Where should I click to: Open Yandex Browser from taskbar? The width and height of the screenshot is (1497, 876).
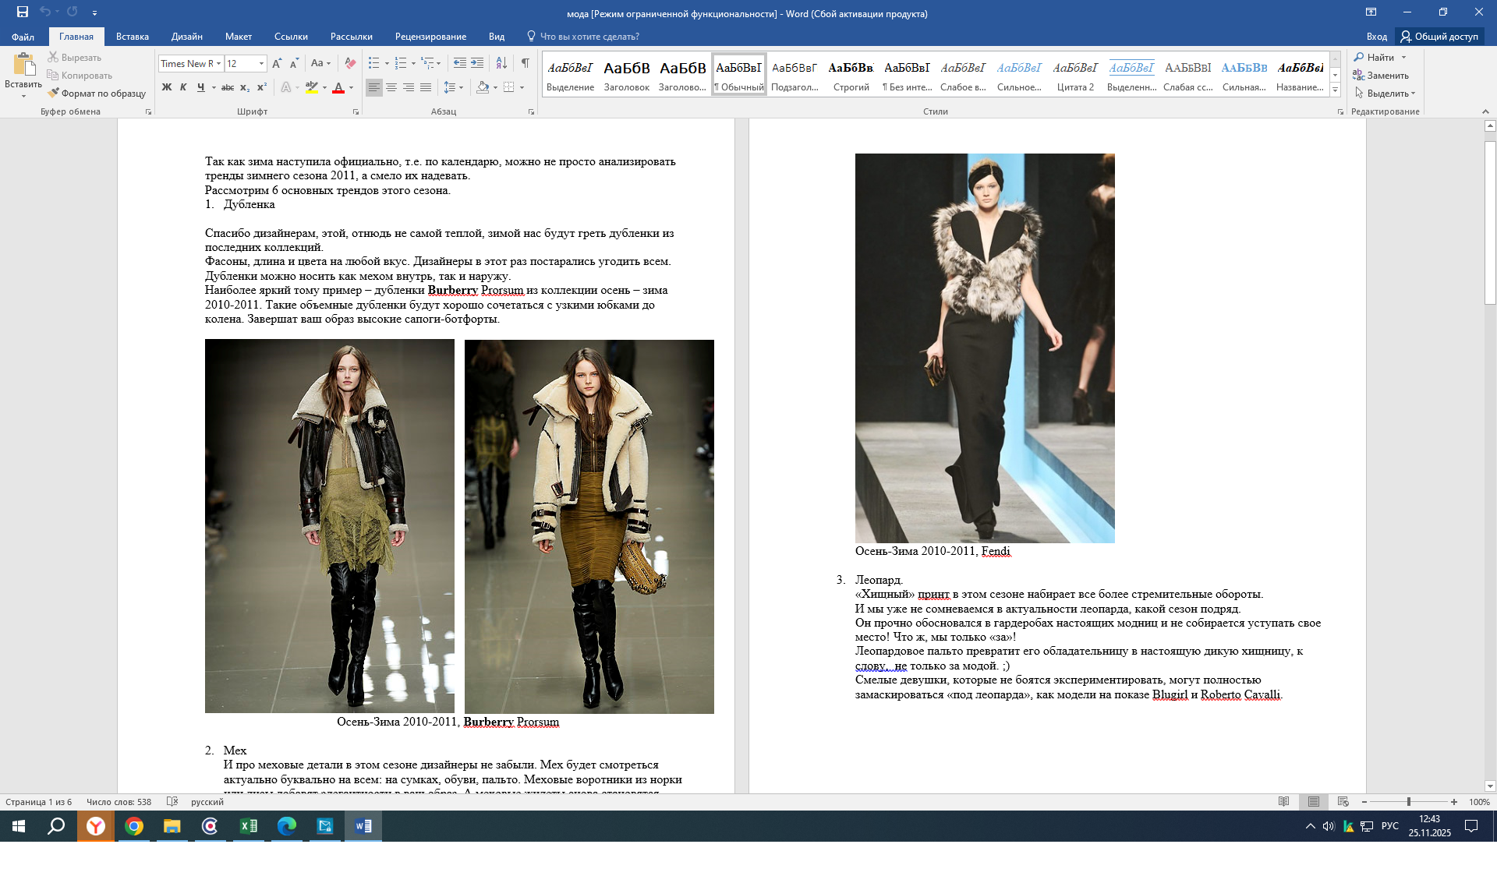95,826
